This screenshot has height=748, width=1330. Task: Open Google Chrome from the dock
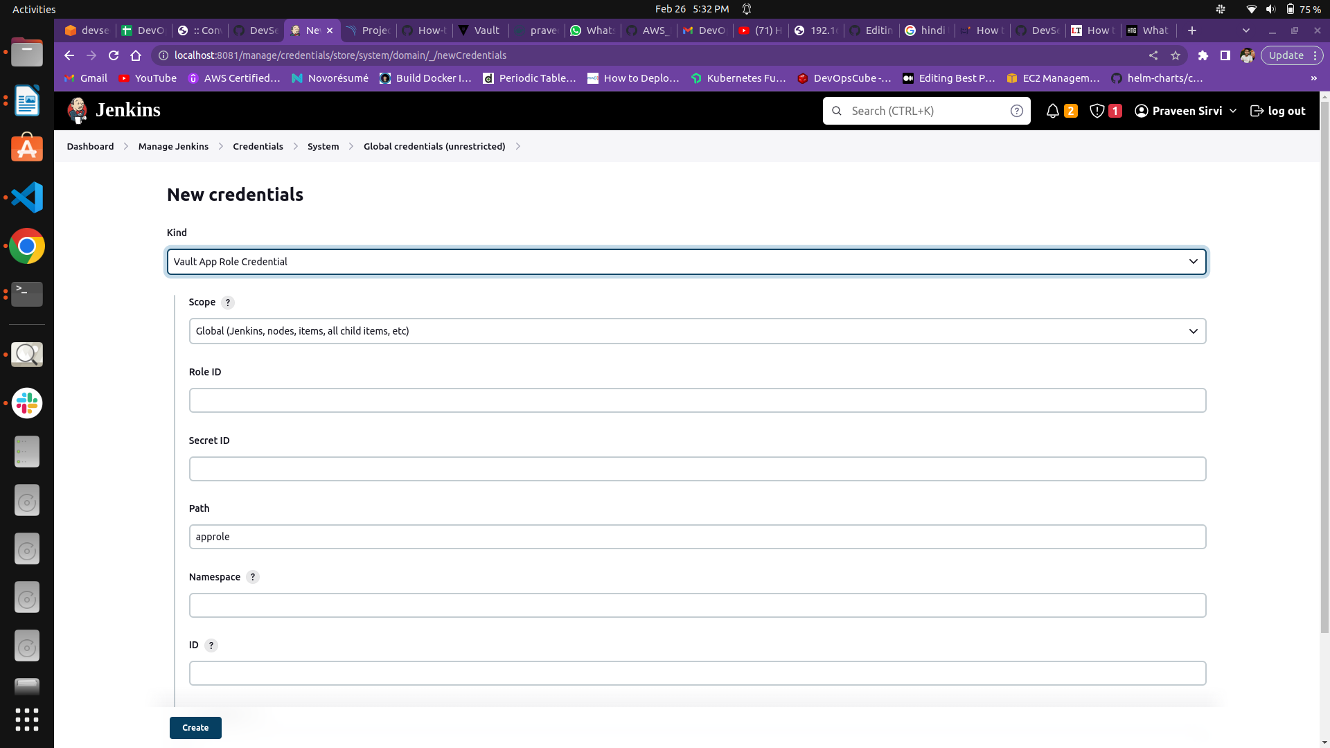click(27, 246)
